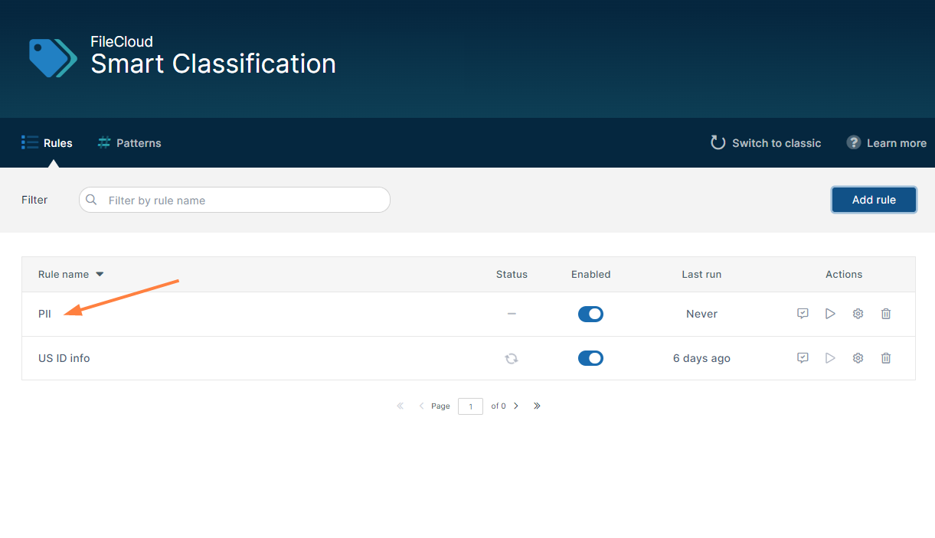Delete the US ID info rule
Viewport: 935px width, 538px height.
coord(886,358)
